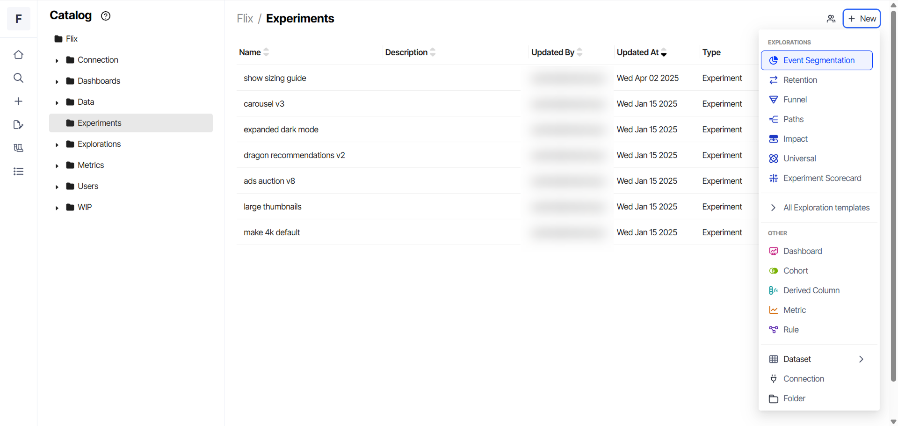Open the share users icon beside New
Image resolution: width=898 pixels, height=426 pixels.
[831, 19]
